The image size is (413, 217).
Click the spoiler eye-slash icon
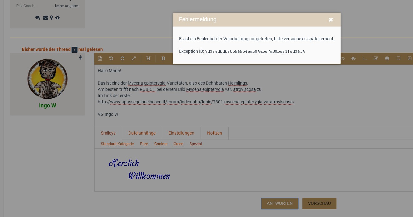[353, 58]
